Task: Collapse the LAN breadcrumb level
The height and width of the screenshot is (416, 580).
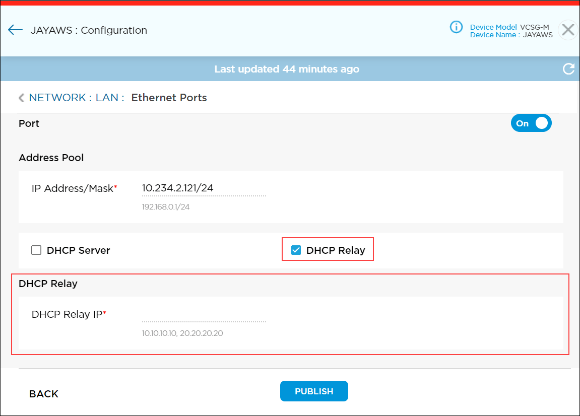Action: (x=108, y=98)
